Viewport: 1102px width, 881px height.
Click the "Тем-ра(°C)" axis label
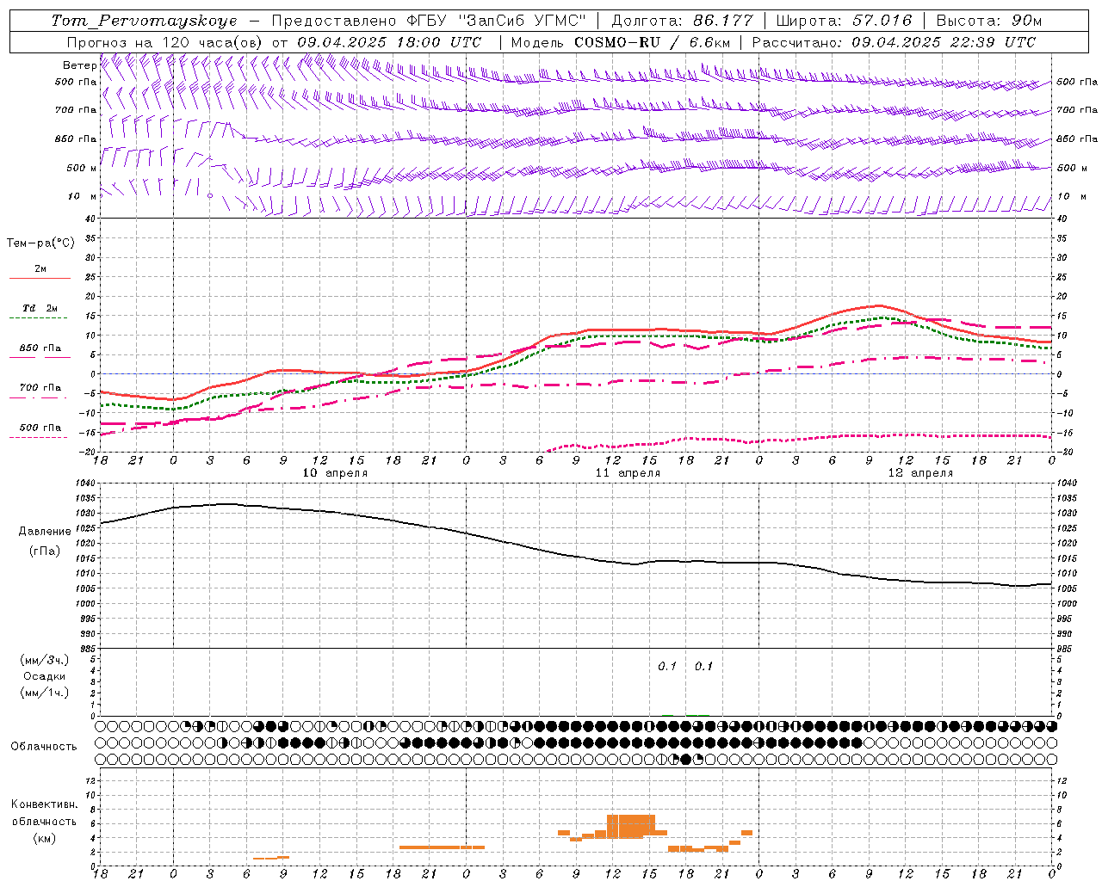tap(40, 243)
